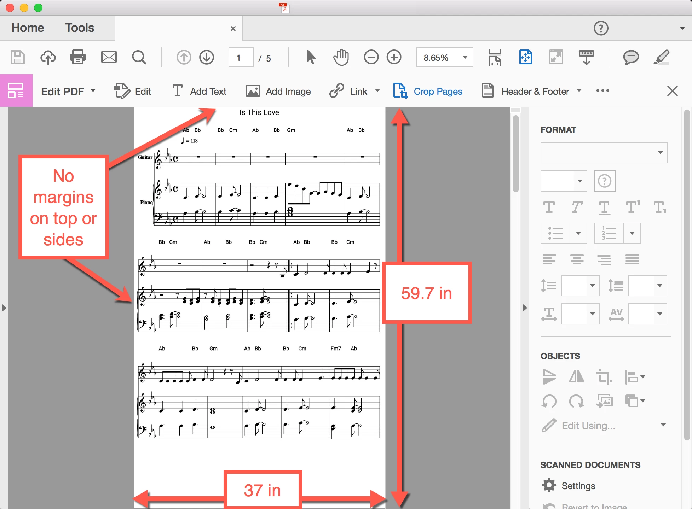Click the Print icon in toolbar

click(x=78, y=57)
